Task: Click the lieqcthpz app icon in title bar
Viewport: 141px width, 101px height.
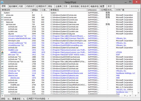Action: tap(2, 2)
